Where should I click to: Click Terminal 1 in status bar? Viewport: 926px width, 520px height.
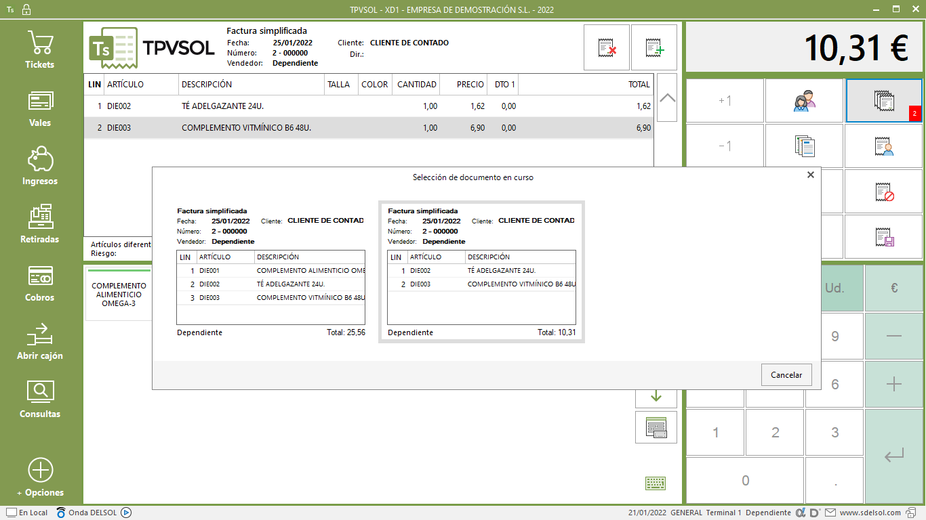[723, 513]
